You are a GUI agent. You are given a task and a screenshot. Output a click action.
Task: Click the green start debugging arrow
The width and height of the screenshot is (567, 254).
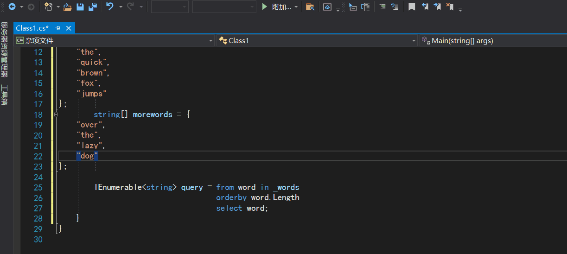[x=264, y=6]
